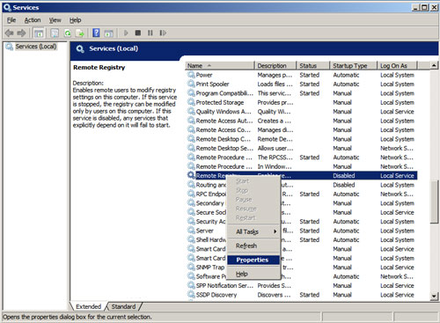Select Services (Local) in the console tree
The image size is (440, 323).
[x=36, y=47]
